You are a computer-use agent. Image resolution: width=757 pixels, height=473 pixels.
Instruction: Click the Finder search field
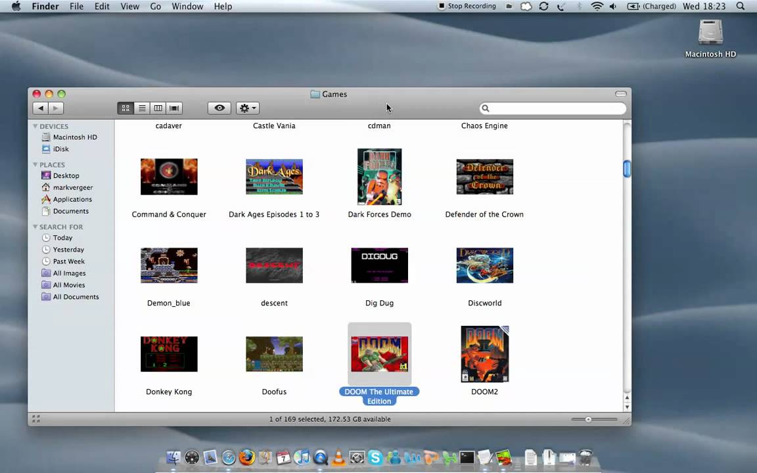click(553, 108)
